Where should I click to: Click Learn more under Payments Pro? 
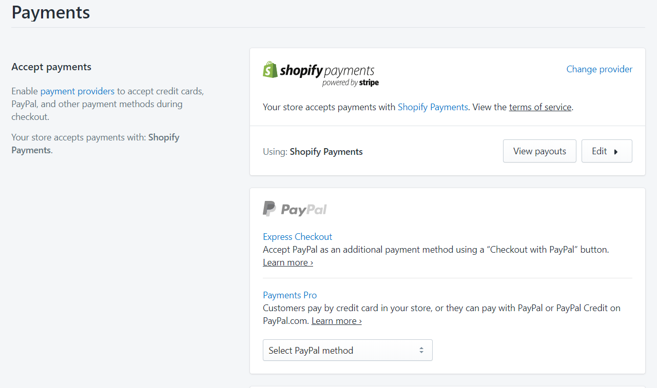pos(337,321)
